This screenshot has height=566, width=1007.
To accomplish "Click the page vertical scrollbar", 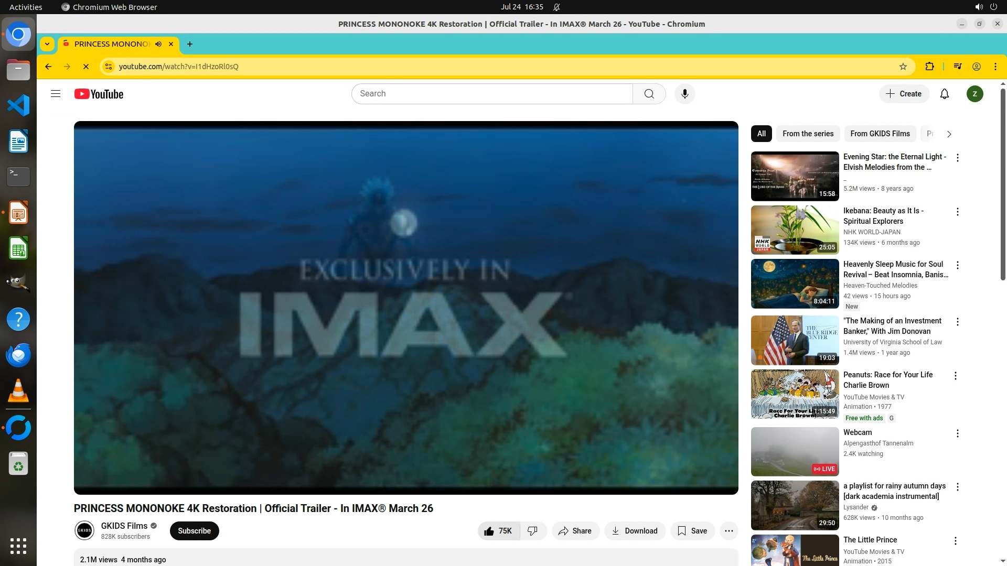I will click(x=1003, y=183).
